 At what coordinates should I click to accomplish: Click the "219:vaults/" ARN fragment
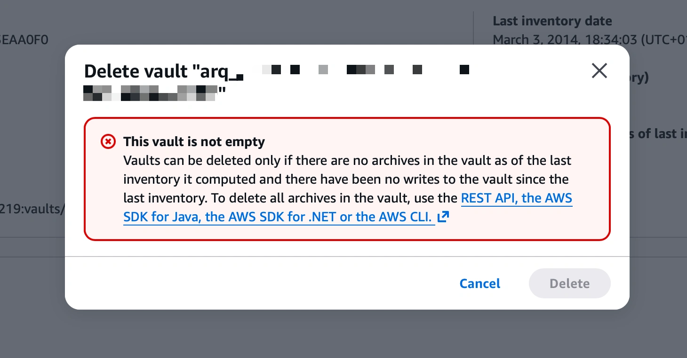[32, 209]
